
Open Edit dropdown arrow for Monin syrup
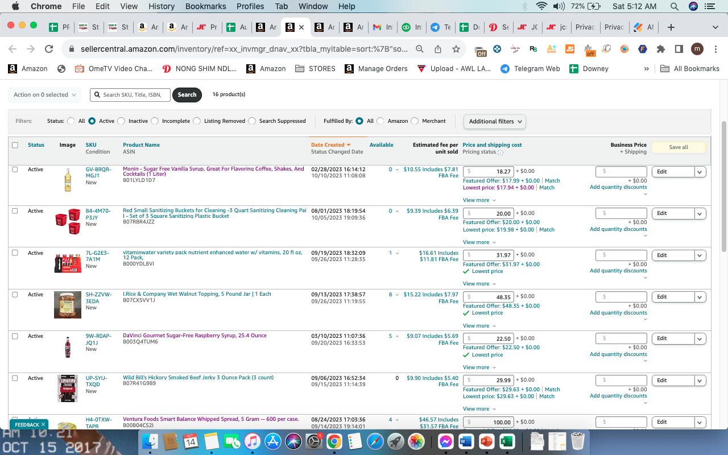click(700, 172)
